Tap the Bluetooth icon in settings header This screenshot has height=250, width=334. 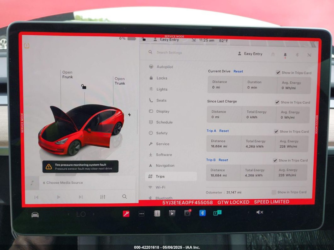(297, 55)
